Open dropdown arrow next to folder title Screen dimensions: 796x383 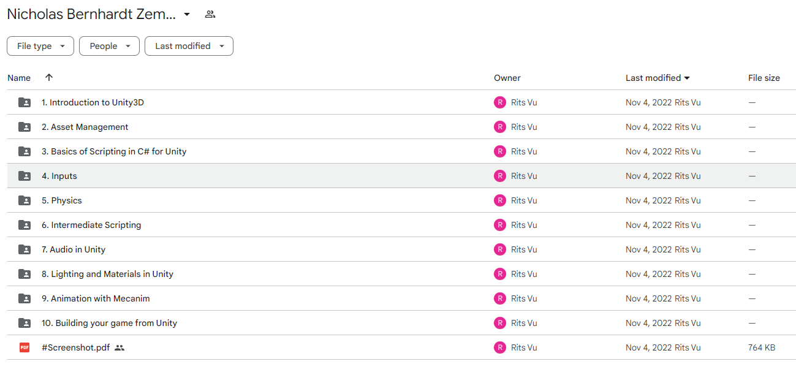187,14
